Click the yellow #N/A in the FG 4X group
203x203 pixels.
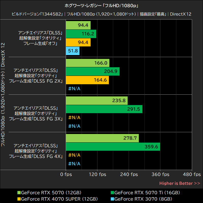[74, 155]
